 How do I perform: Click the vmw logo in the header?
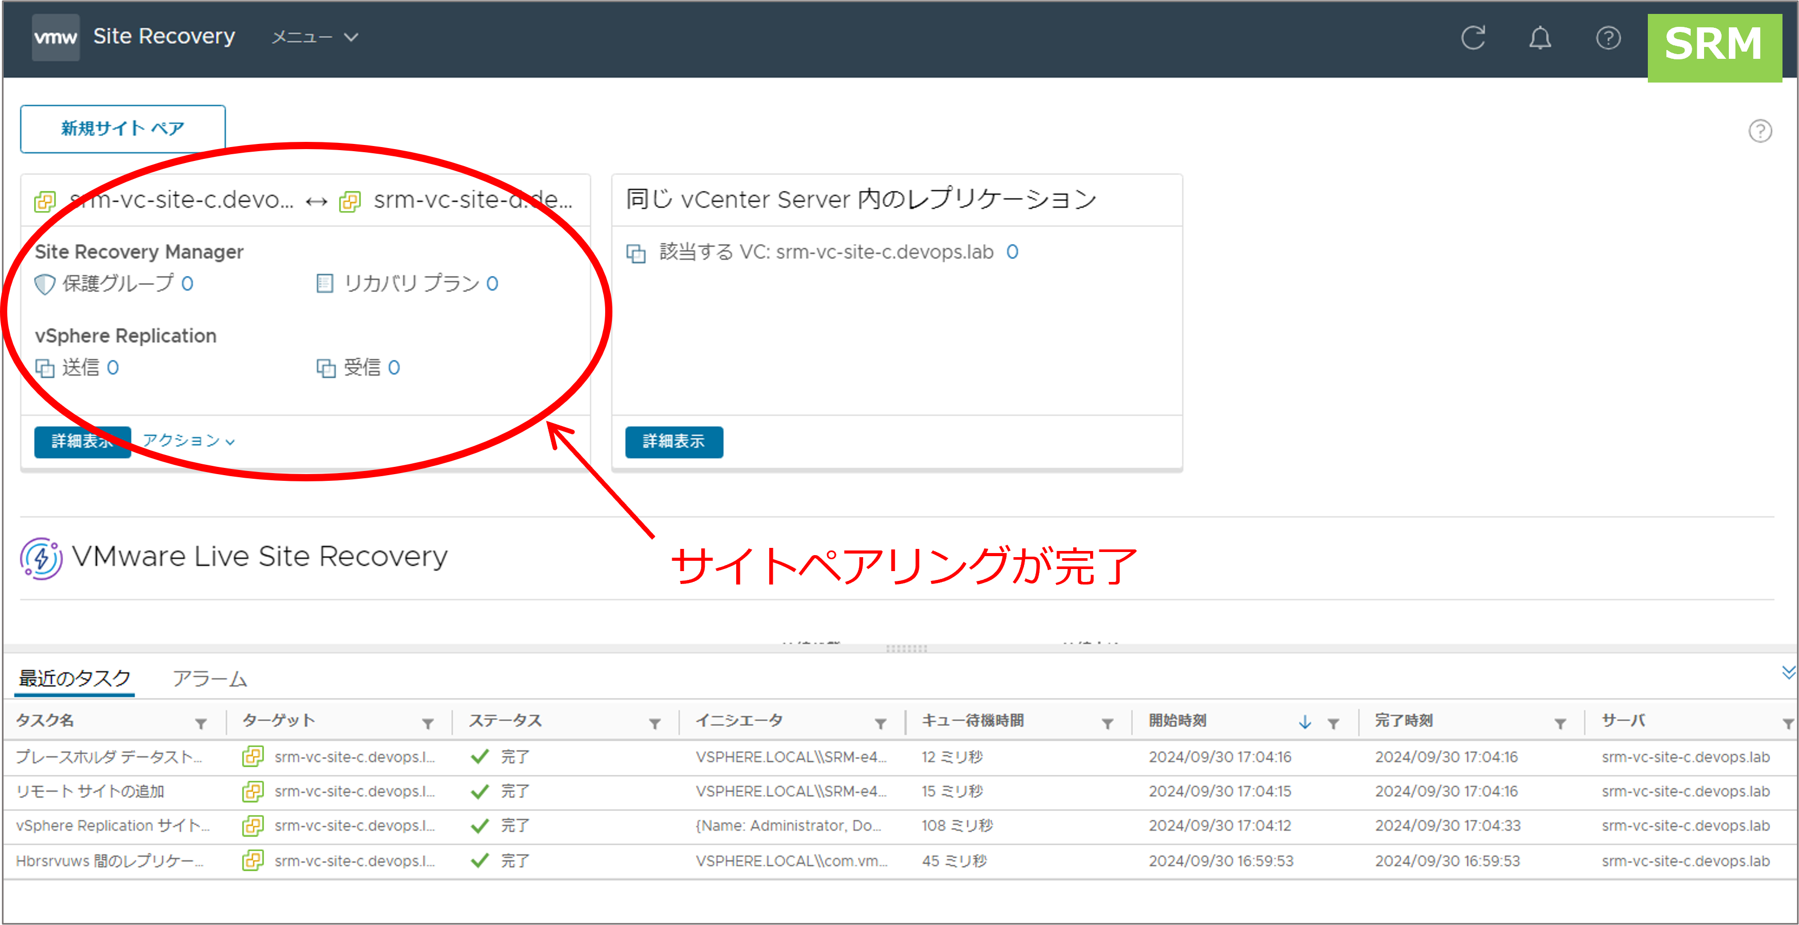click(x=55, y=37)
